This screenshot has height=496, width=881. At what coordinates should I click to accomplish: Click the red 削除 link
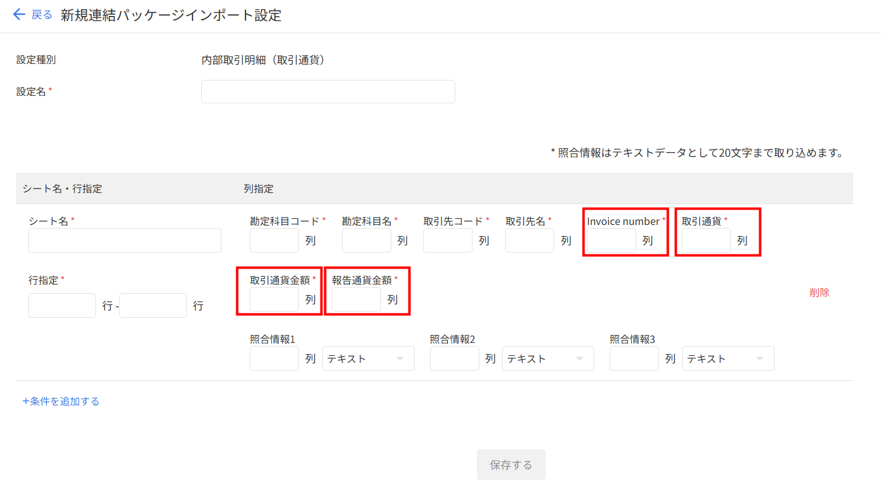(819, 293)
